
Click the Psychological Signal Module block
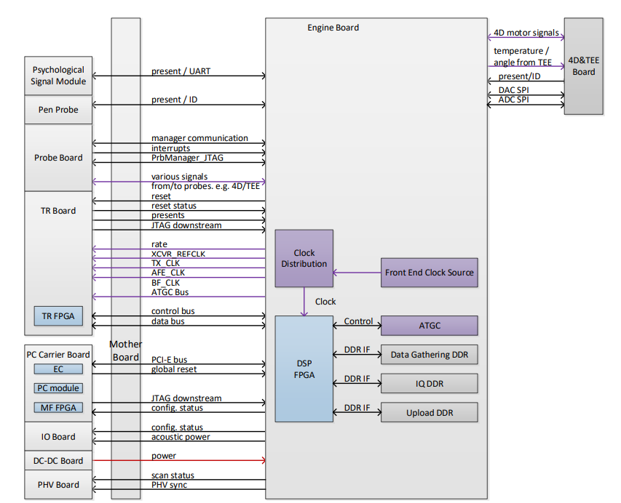coord(58,76)
